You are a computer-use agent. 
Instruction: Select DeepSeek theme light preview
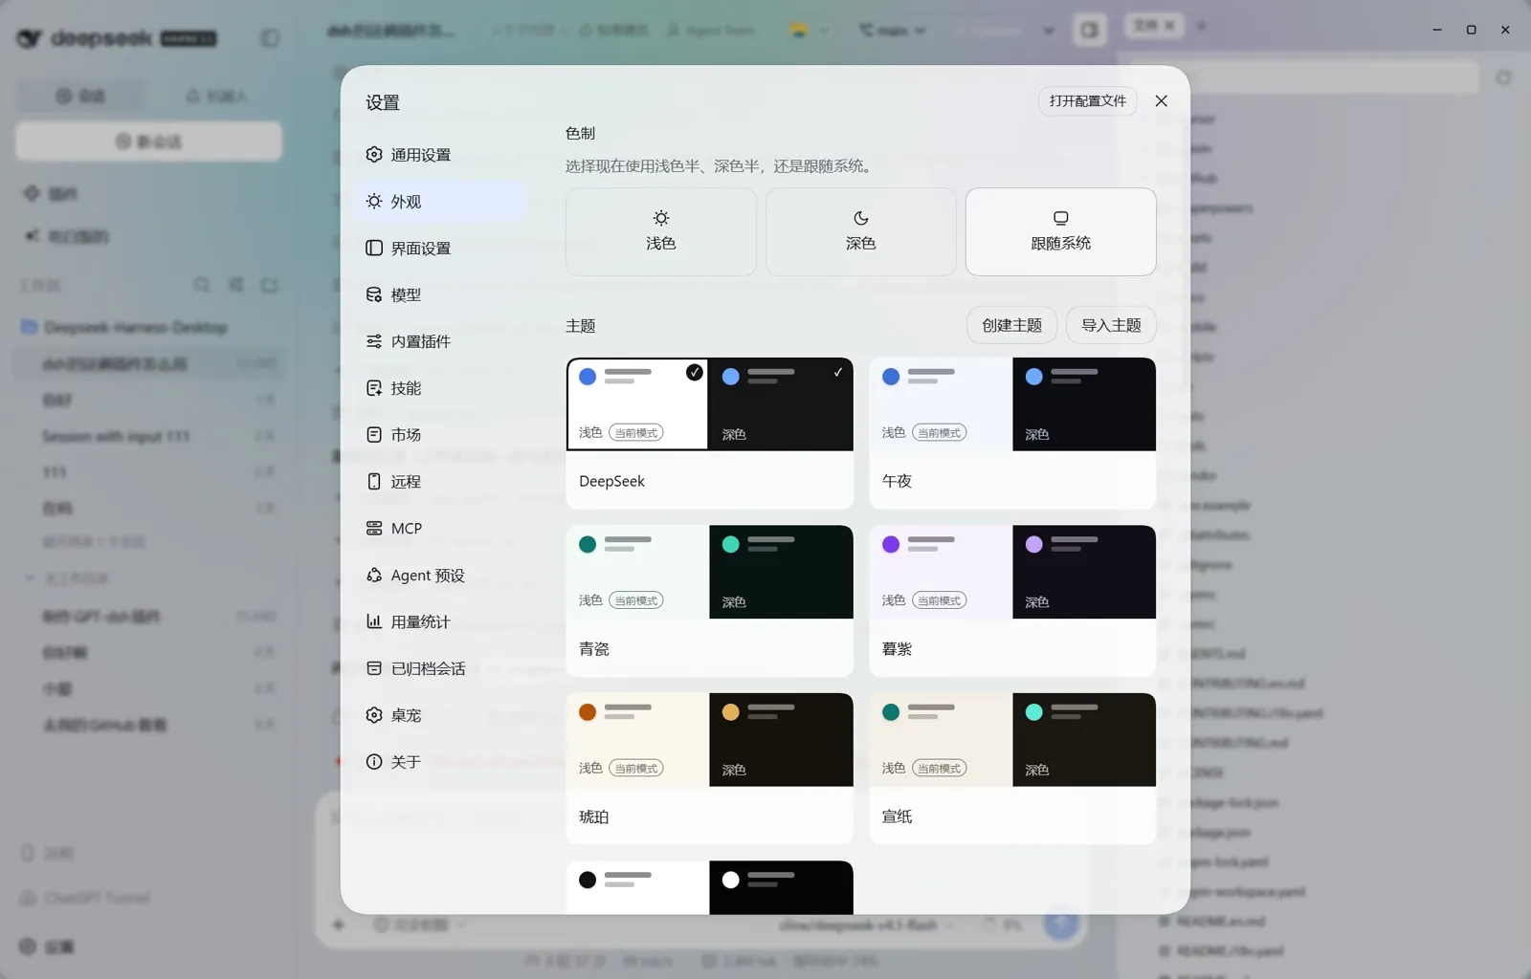click(637, 404)
